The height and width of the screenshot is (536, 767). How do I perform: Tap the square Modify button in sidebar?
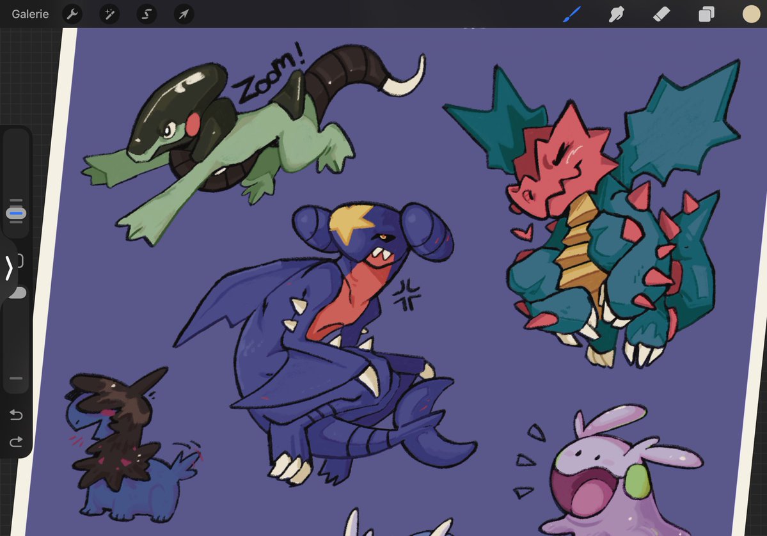[x=20, y=261]
